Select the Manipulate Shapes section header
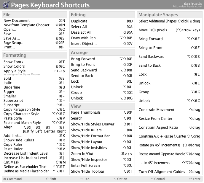204x183 pixels. tap(170, 15)
